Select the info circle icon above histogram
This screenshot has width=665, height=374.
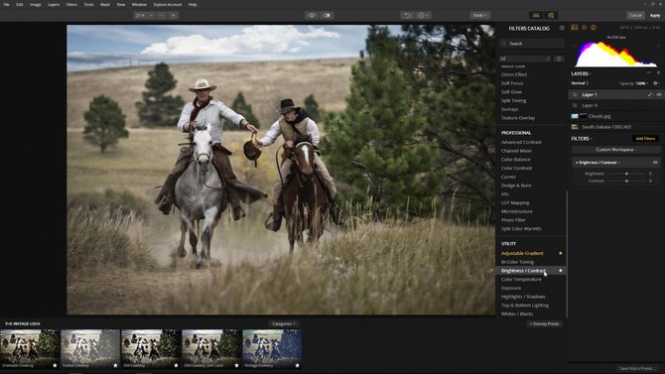pyautogui.click(x=594, y=28)
